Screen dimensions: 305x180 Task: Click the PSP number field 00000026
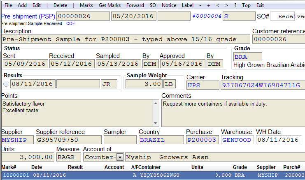pyautogui.click(x=83, y=16)
